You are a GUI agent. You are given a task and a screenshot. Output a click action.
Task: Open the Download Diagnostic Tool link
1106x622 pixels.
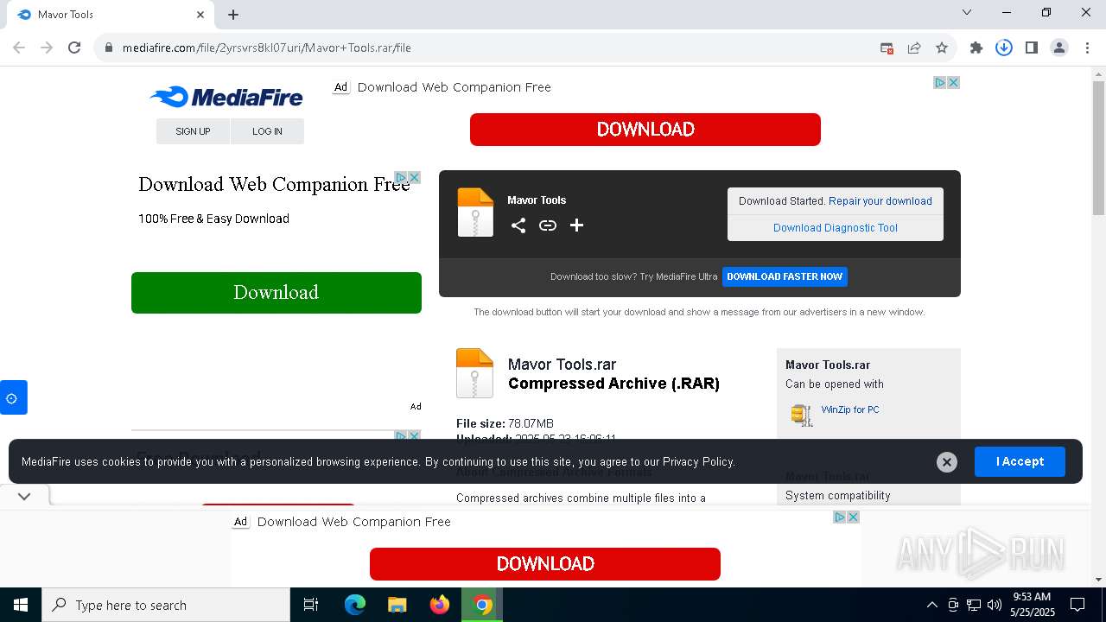coord(836,228)
